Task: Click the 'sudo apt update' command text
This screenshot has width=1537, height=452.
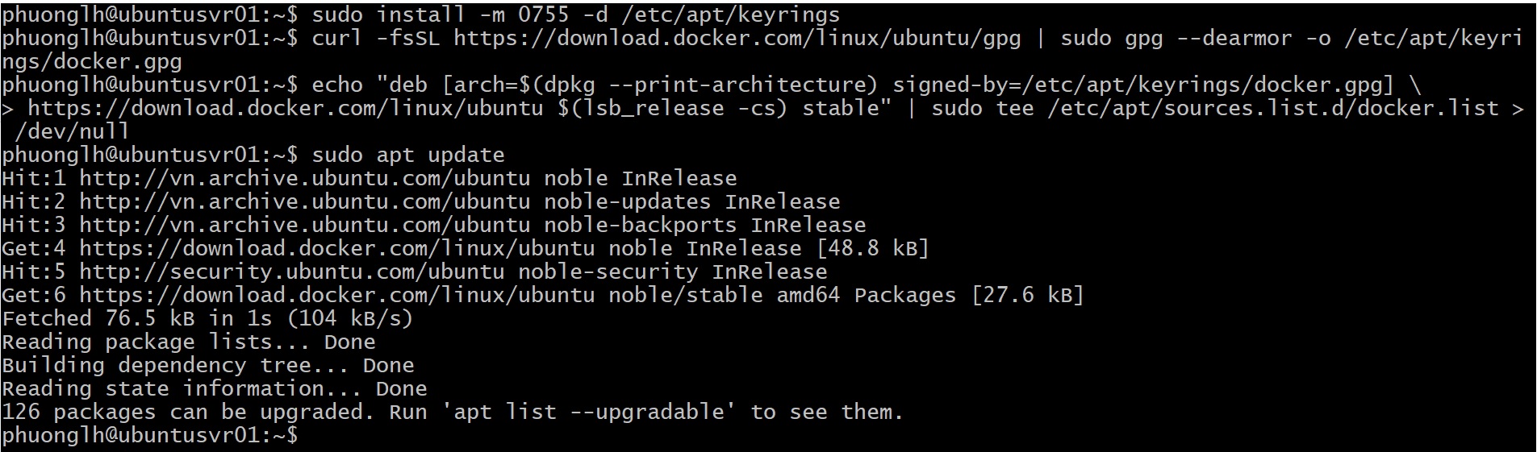Action: click(x=407, y=155)
